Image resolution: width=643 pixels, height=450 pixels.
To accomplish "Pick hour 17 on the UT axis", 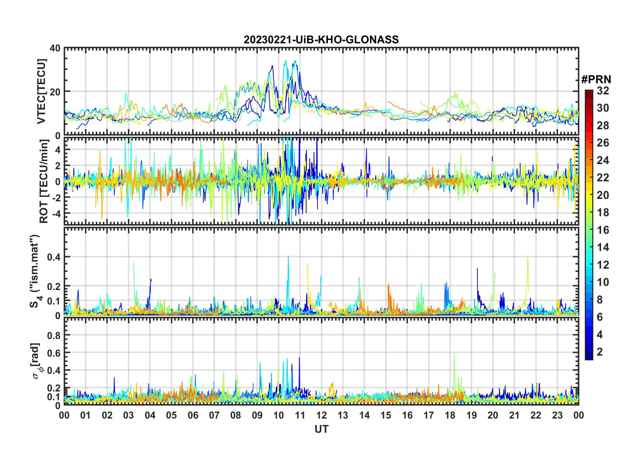I will coord(429,415).
